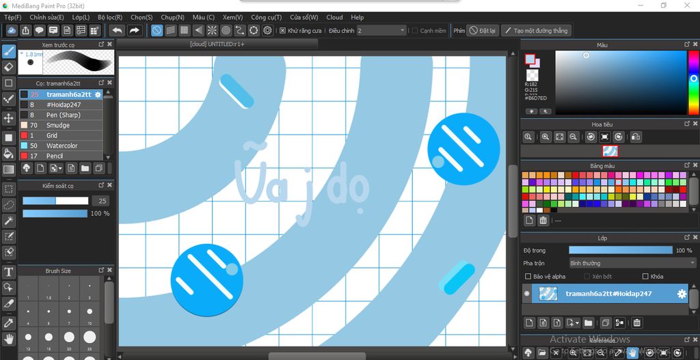Pop out the Brush Size panel
The image size is (700, 360).
click(x=101, y=271)
